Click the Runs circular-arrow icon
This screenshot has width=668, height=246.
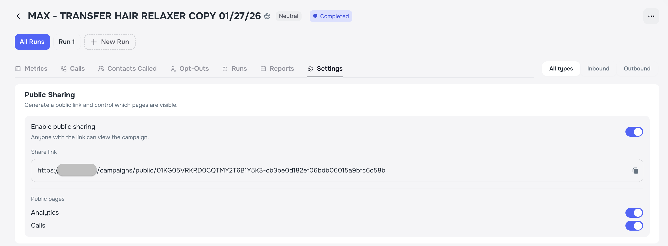(x=225, y=68)
